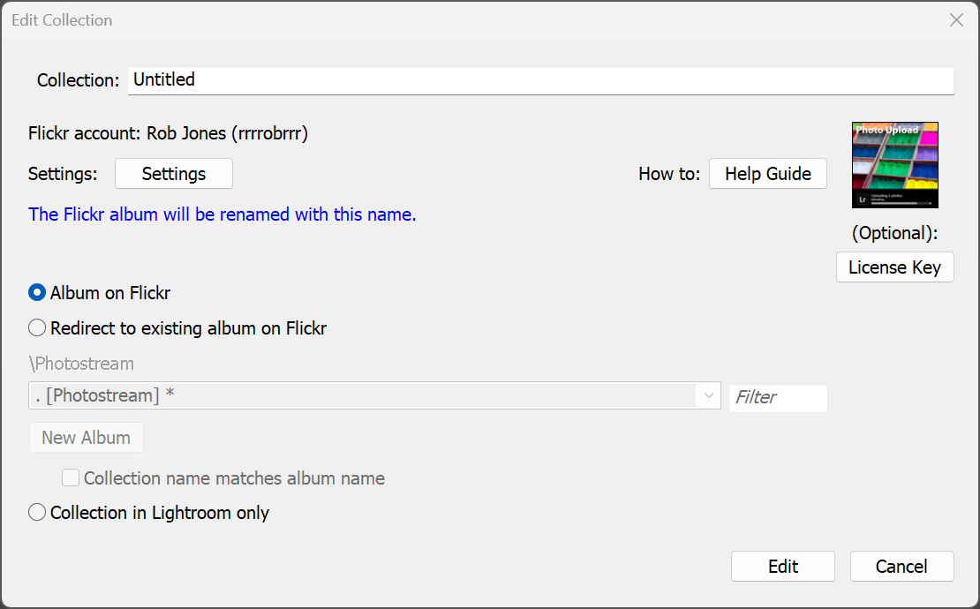The image size is (980, 609).
Task: Click the Lr logo in plugin image
Action: [x=863, y=199]
